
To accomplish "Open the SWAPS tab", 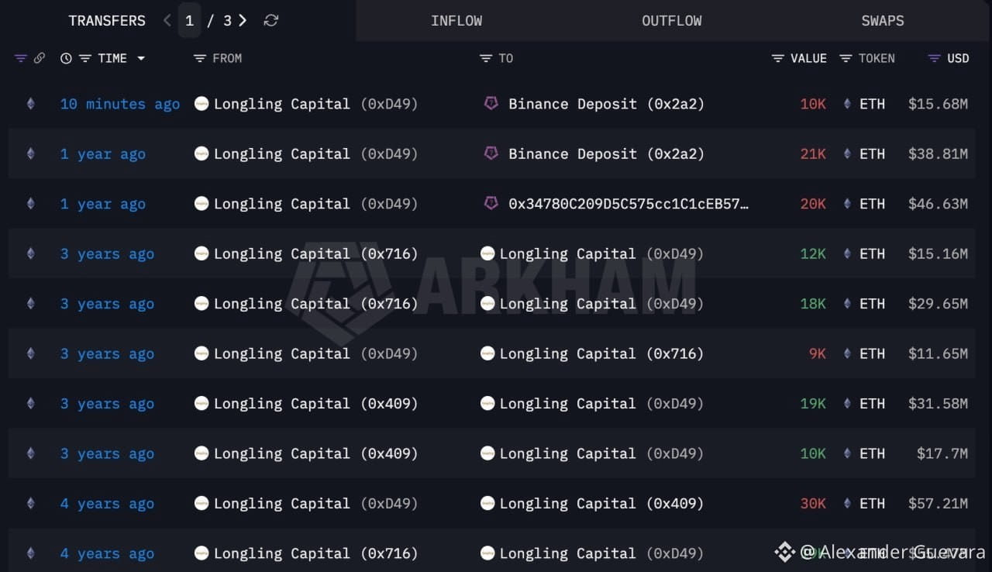I will point(883,21).
